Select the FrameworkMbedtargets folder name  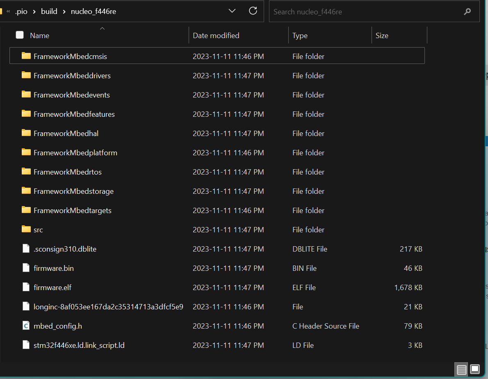(73, 211)
